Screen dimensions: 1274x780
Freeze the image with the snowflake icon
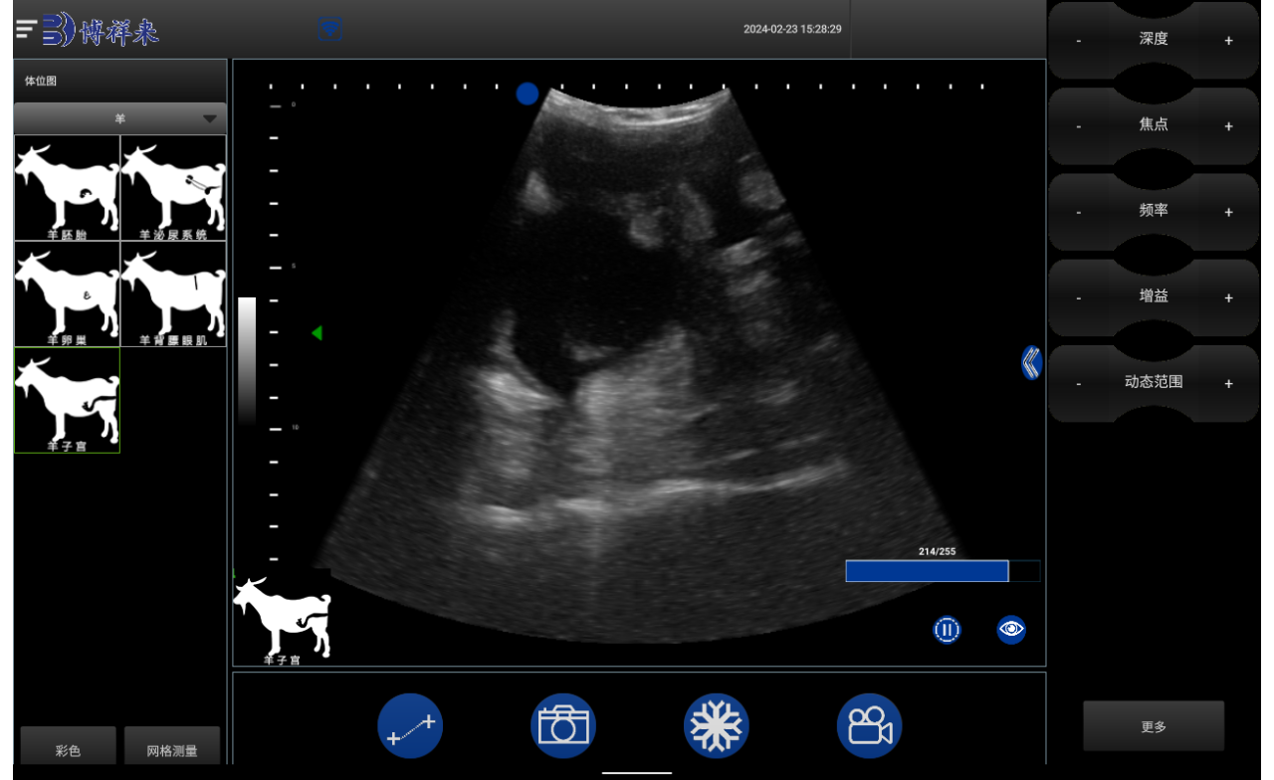point(717,726)
